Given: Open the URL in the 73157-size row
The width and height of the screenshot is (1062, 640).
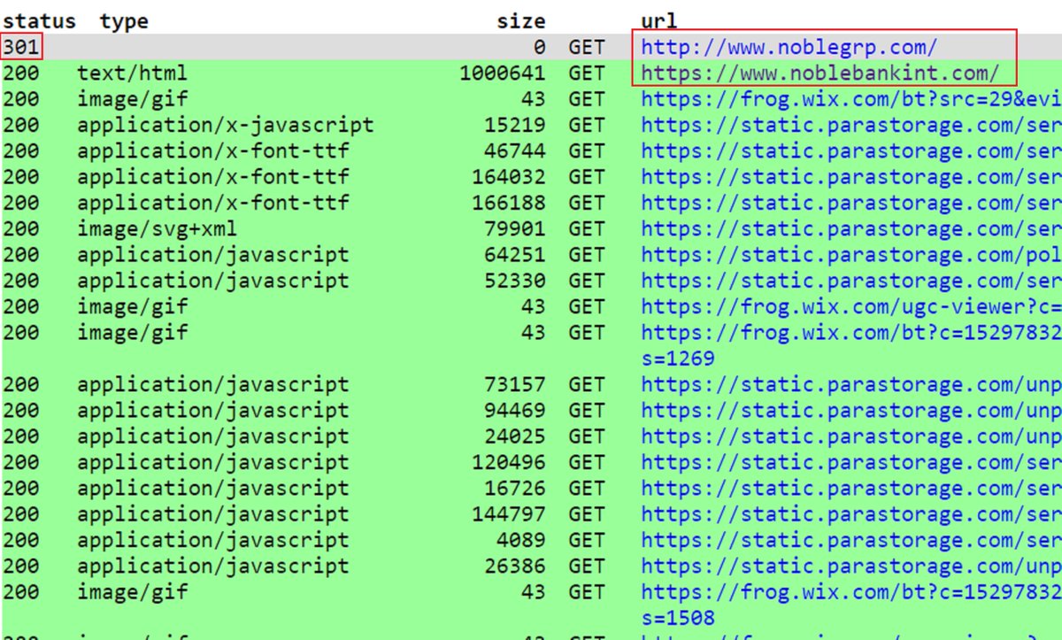Looking at the screenshot, I should click(x=851, y=384).
